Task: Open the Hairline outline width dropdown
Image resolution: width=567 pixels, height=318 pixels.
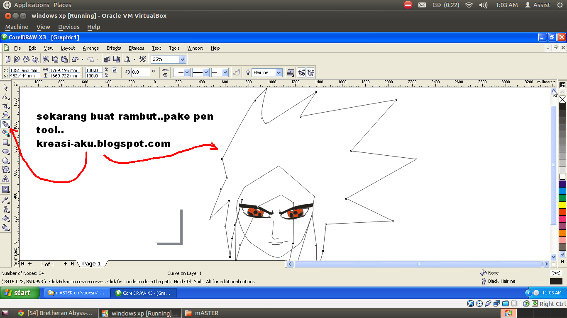Action: (279, 72)
